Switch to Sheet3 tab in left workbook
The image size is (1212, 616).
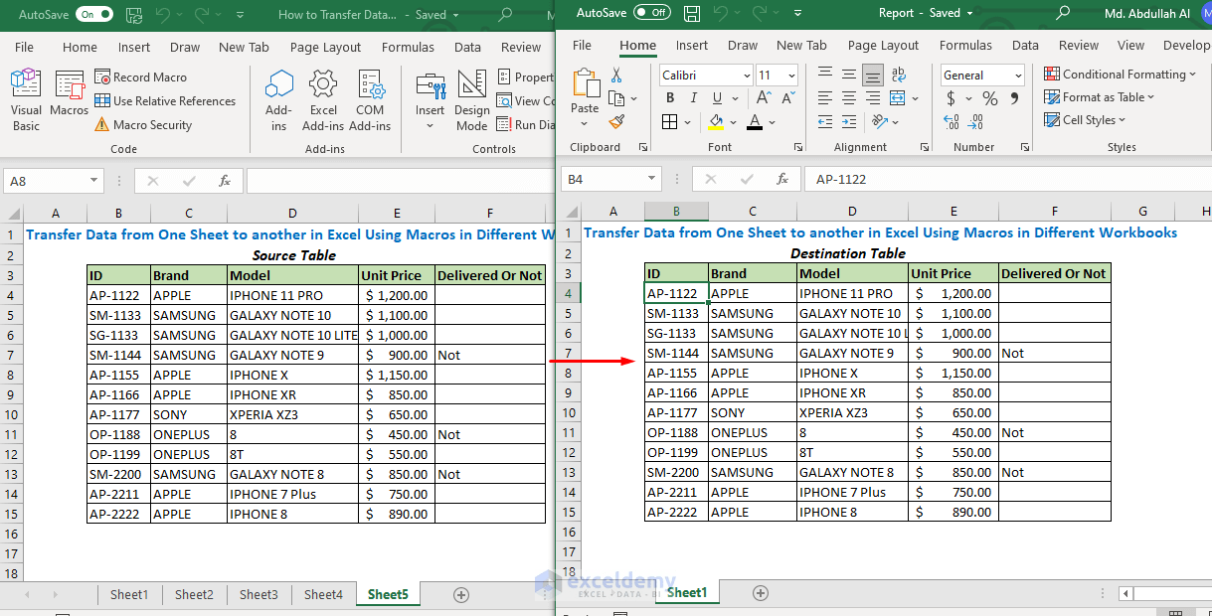coord(259,595)
